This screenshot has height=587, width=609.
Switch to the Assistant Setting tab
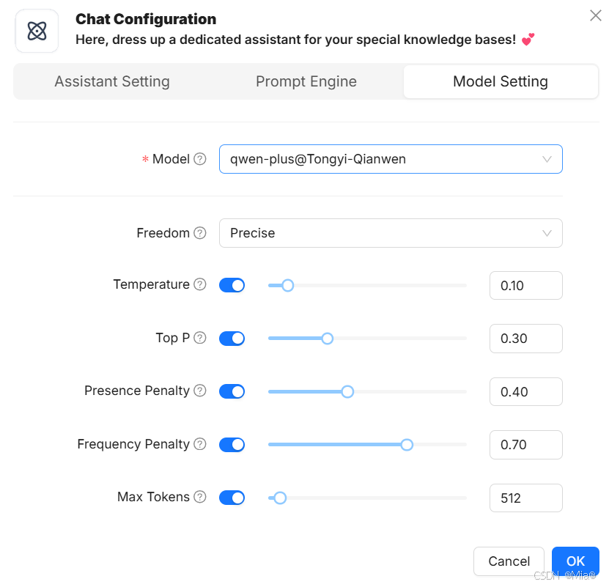[112, 81]
